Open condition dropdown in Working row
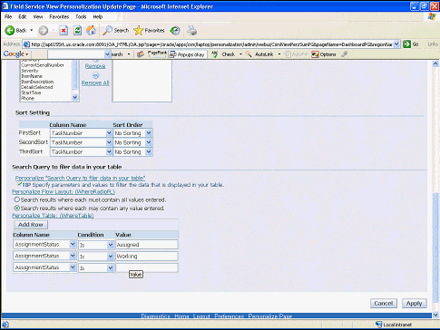The width and height of the screenshot is (440, 330). (111, 257)
